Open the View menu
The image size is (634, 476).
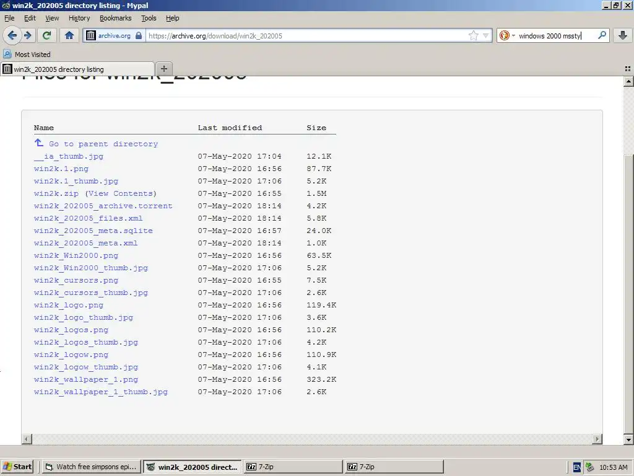point(52,18)
